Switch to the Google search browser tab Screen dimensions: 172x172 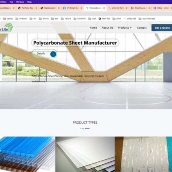pos(118,8)
